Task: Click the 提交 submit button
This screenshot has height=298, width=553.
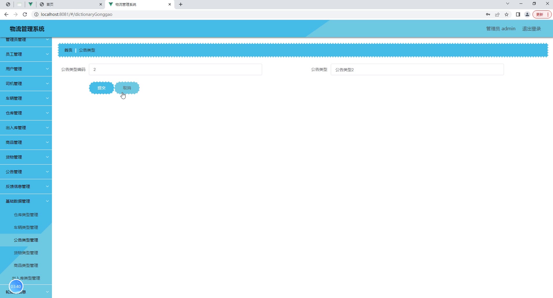Action: pos(101,88)
